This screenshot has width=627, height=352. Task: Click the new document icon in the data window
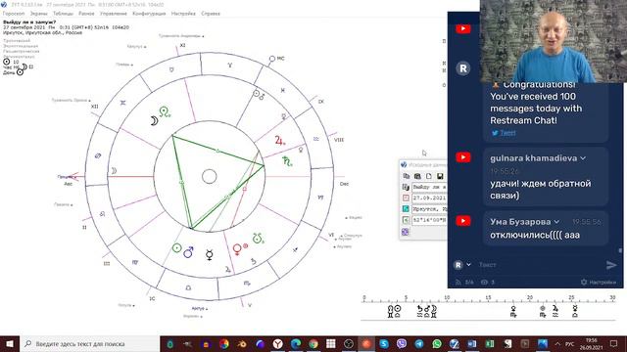point(429,176)
